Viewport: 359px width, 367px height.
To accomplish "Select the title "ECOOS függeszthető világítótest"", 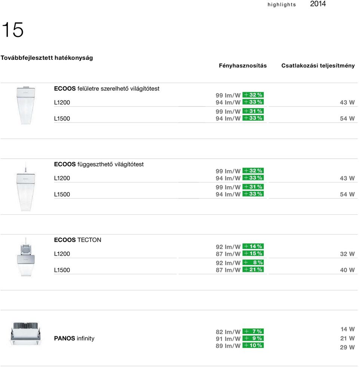I will [x=99, y=164].
